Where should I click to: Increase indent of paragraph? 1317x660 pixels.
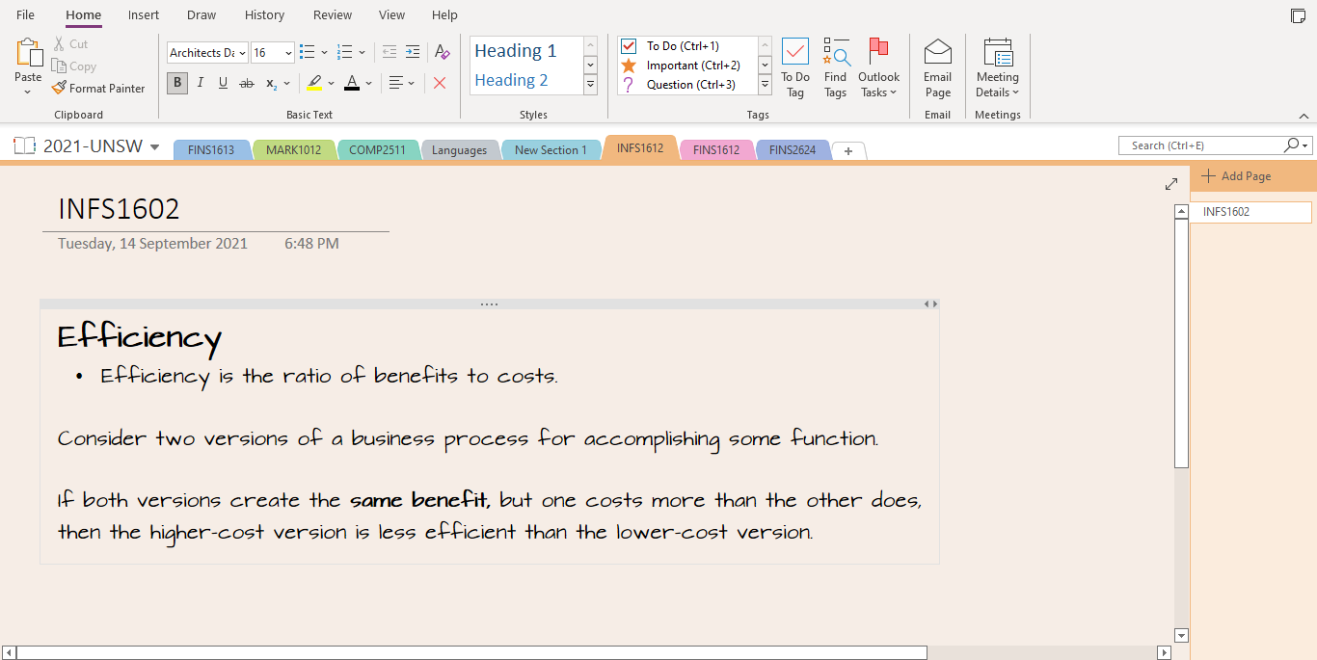point(413,52)
